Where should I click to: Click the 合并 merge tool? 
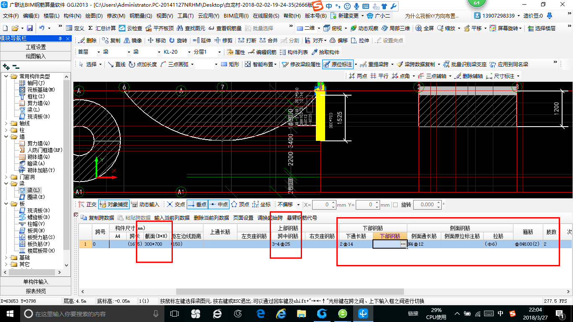coord(268,41)
